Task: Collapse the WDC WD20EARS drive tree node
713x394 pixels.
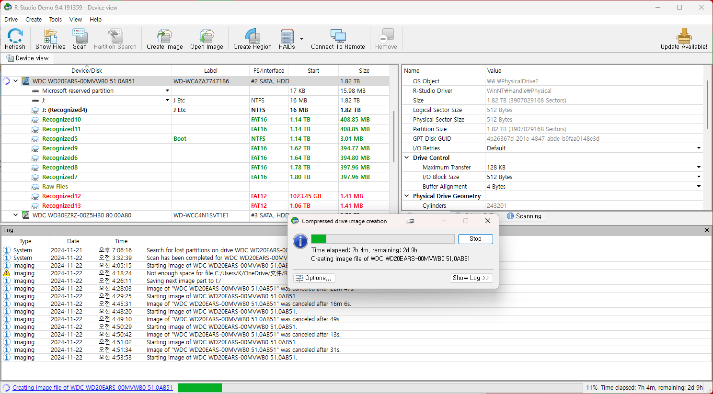Action: coord(16,81)
